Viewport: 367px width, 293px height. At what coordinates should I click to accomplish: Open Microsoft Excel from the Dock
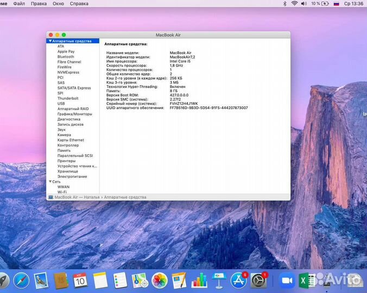point(306,281)
